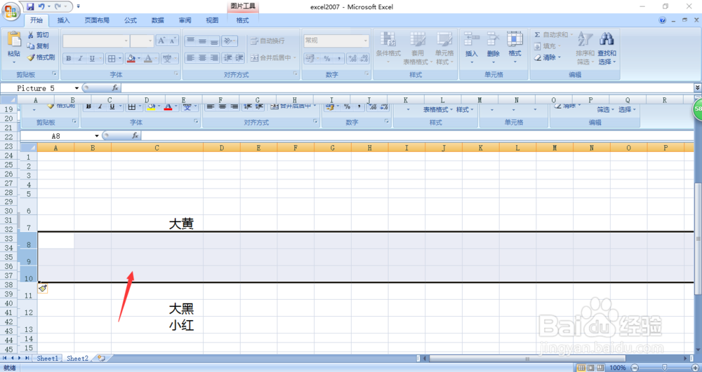Switch to the 公式 ribbon tab

click(131, 20)
